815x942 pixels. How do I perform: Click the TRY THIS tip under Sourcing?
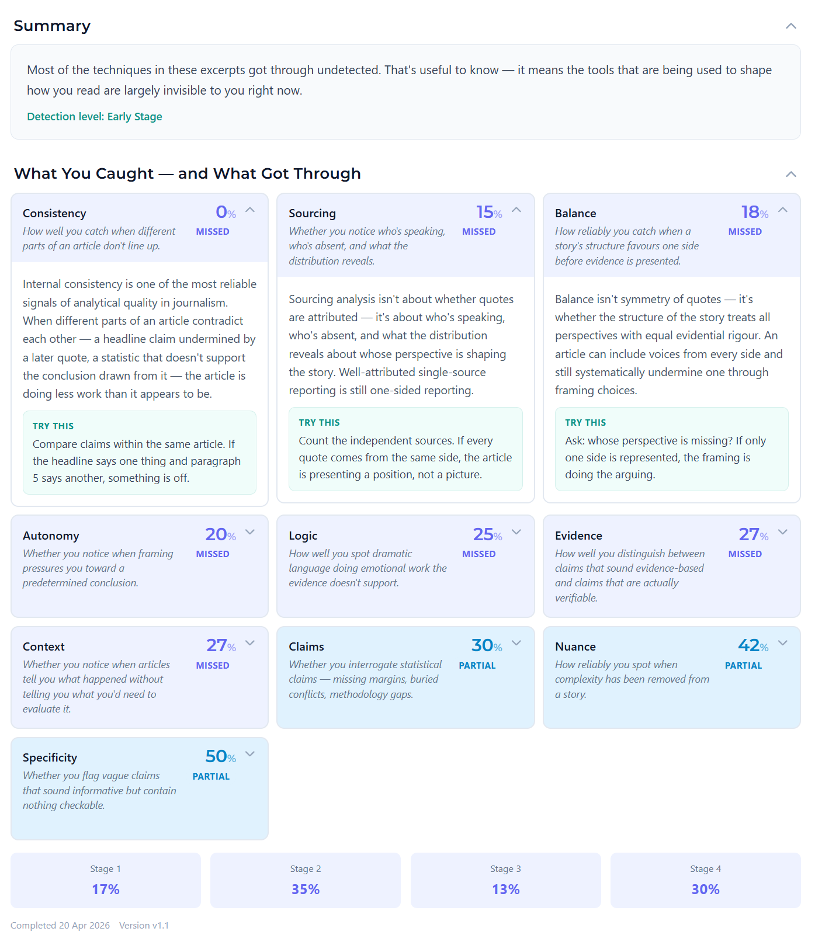point(405,449)
